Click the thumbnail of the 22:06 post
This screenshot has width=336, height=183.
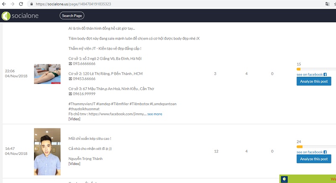[x=47, y=74]
